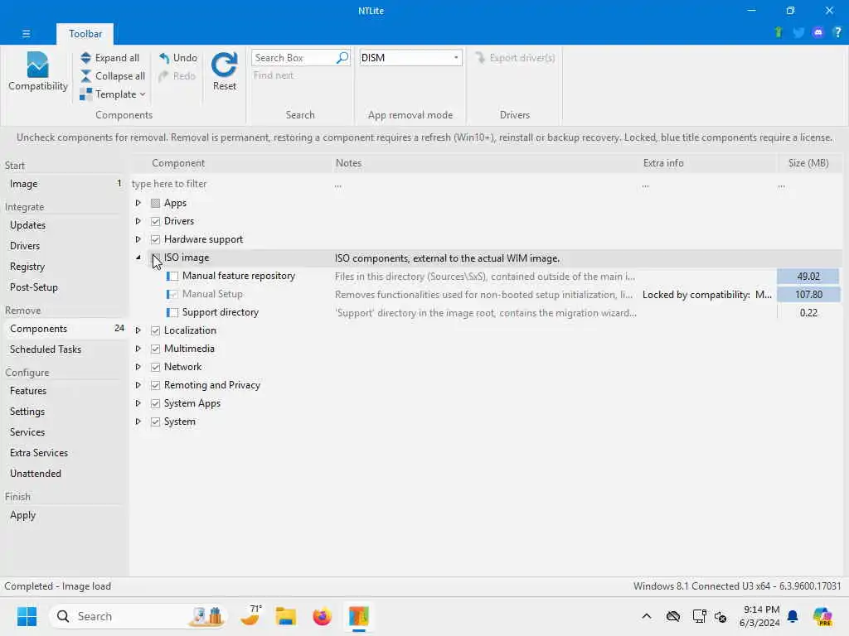Image resolution: width=849 pixels, height=636 pixels.
Task: Click the search magnifier icon
Action: pos(342,57)
